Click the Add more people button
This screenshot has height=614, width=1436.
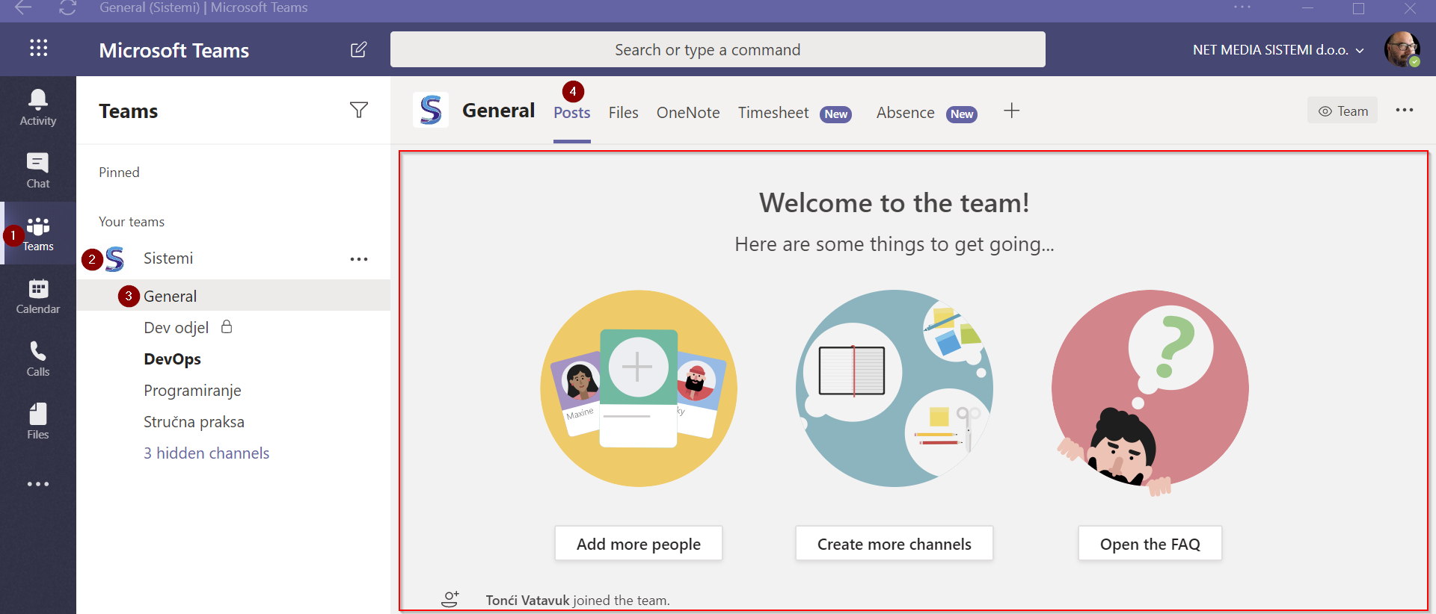[639, 544]
